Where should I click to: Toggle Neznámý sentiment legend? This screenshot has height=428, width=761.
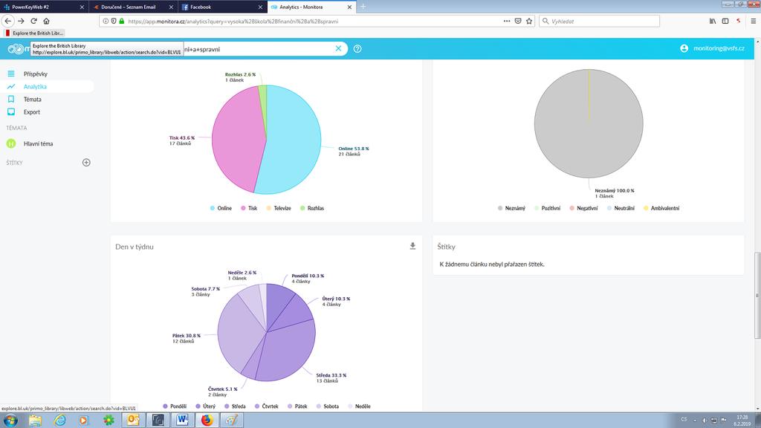[511, 208]
